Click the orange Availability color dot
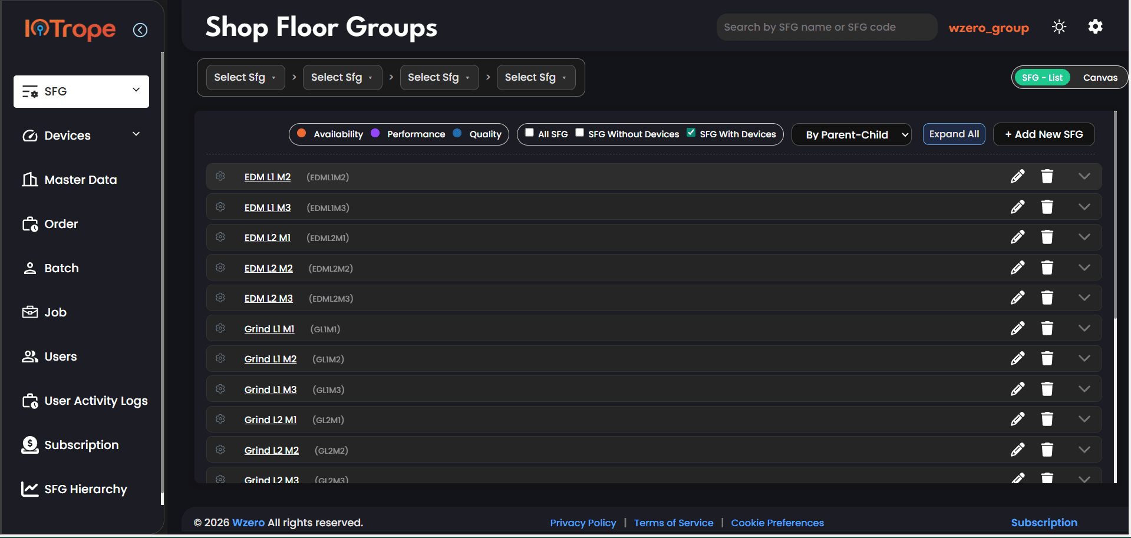The image size is (1131, 538). point(301,133)
